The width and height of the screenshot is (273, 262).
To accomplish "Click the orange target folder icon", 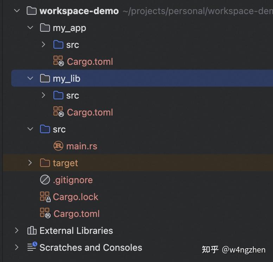I will click(45, 163).
